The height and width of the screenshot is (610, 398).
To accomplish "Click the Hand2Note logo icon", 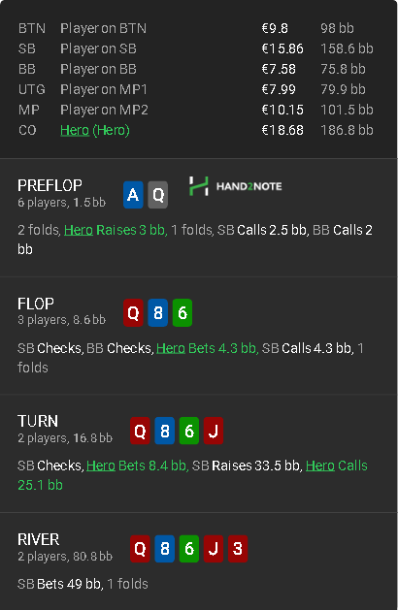I will (199, 186).
